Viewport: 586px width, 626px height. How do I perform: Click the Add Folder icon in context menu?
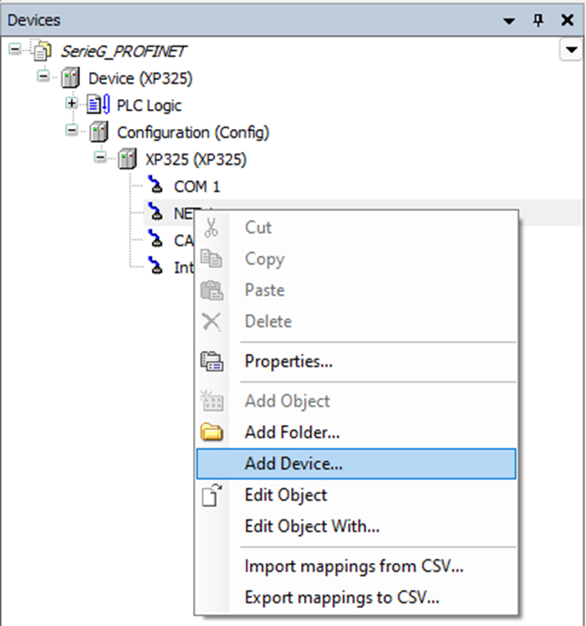211,432
